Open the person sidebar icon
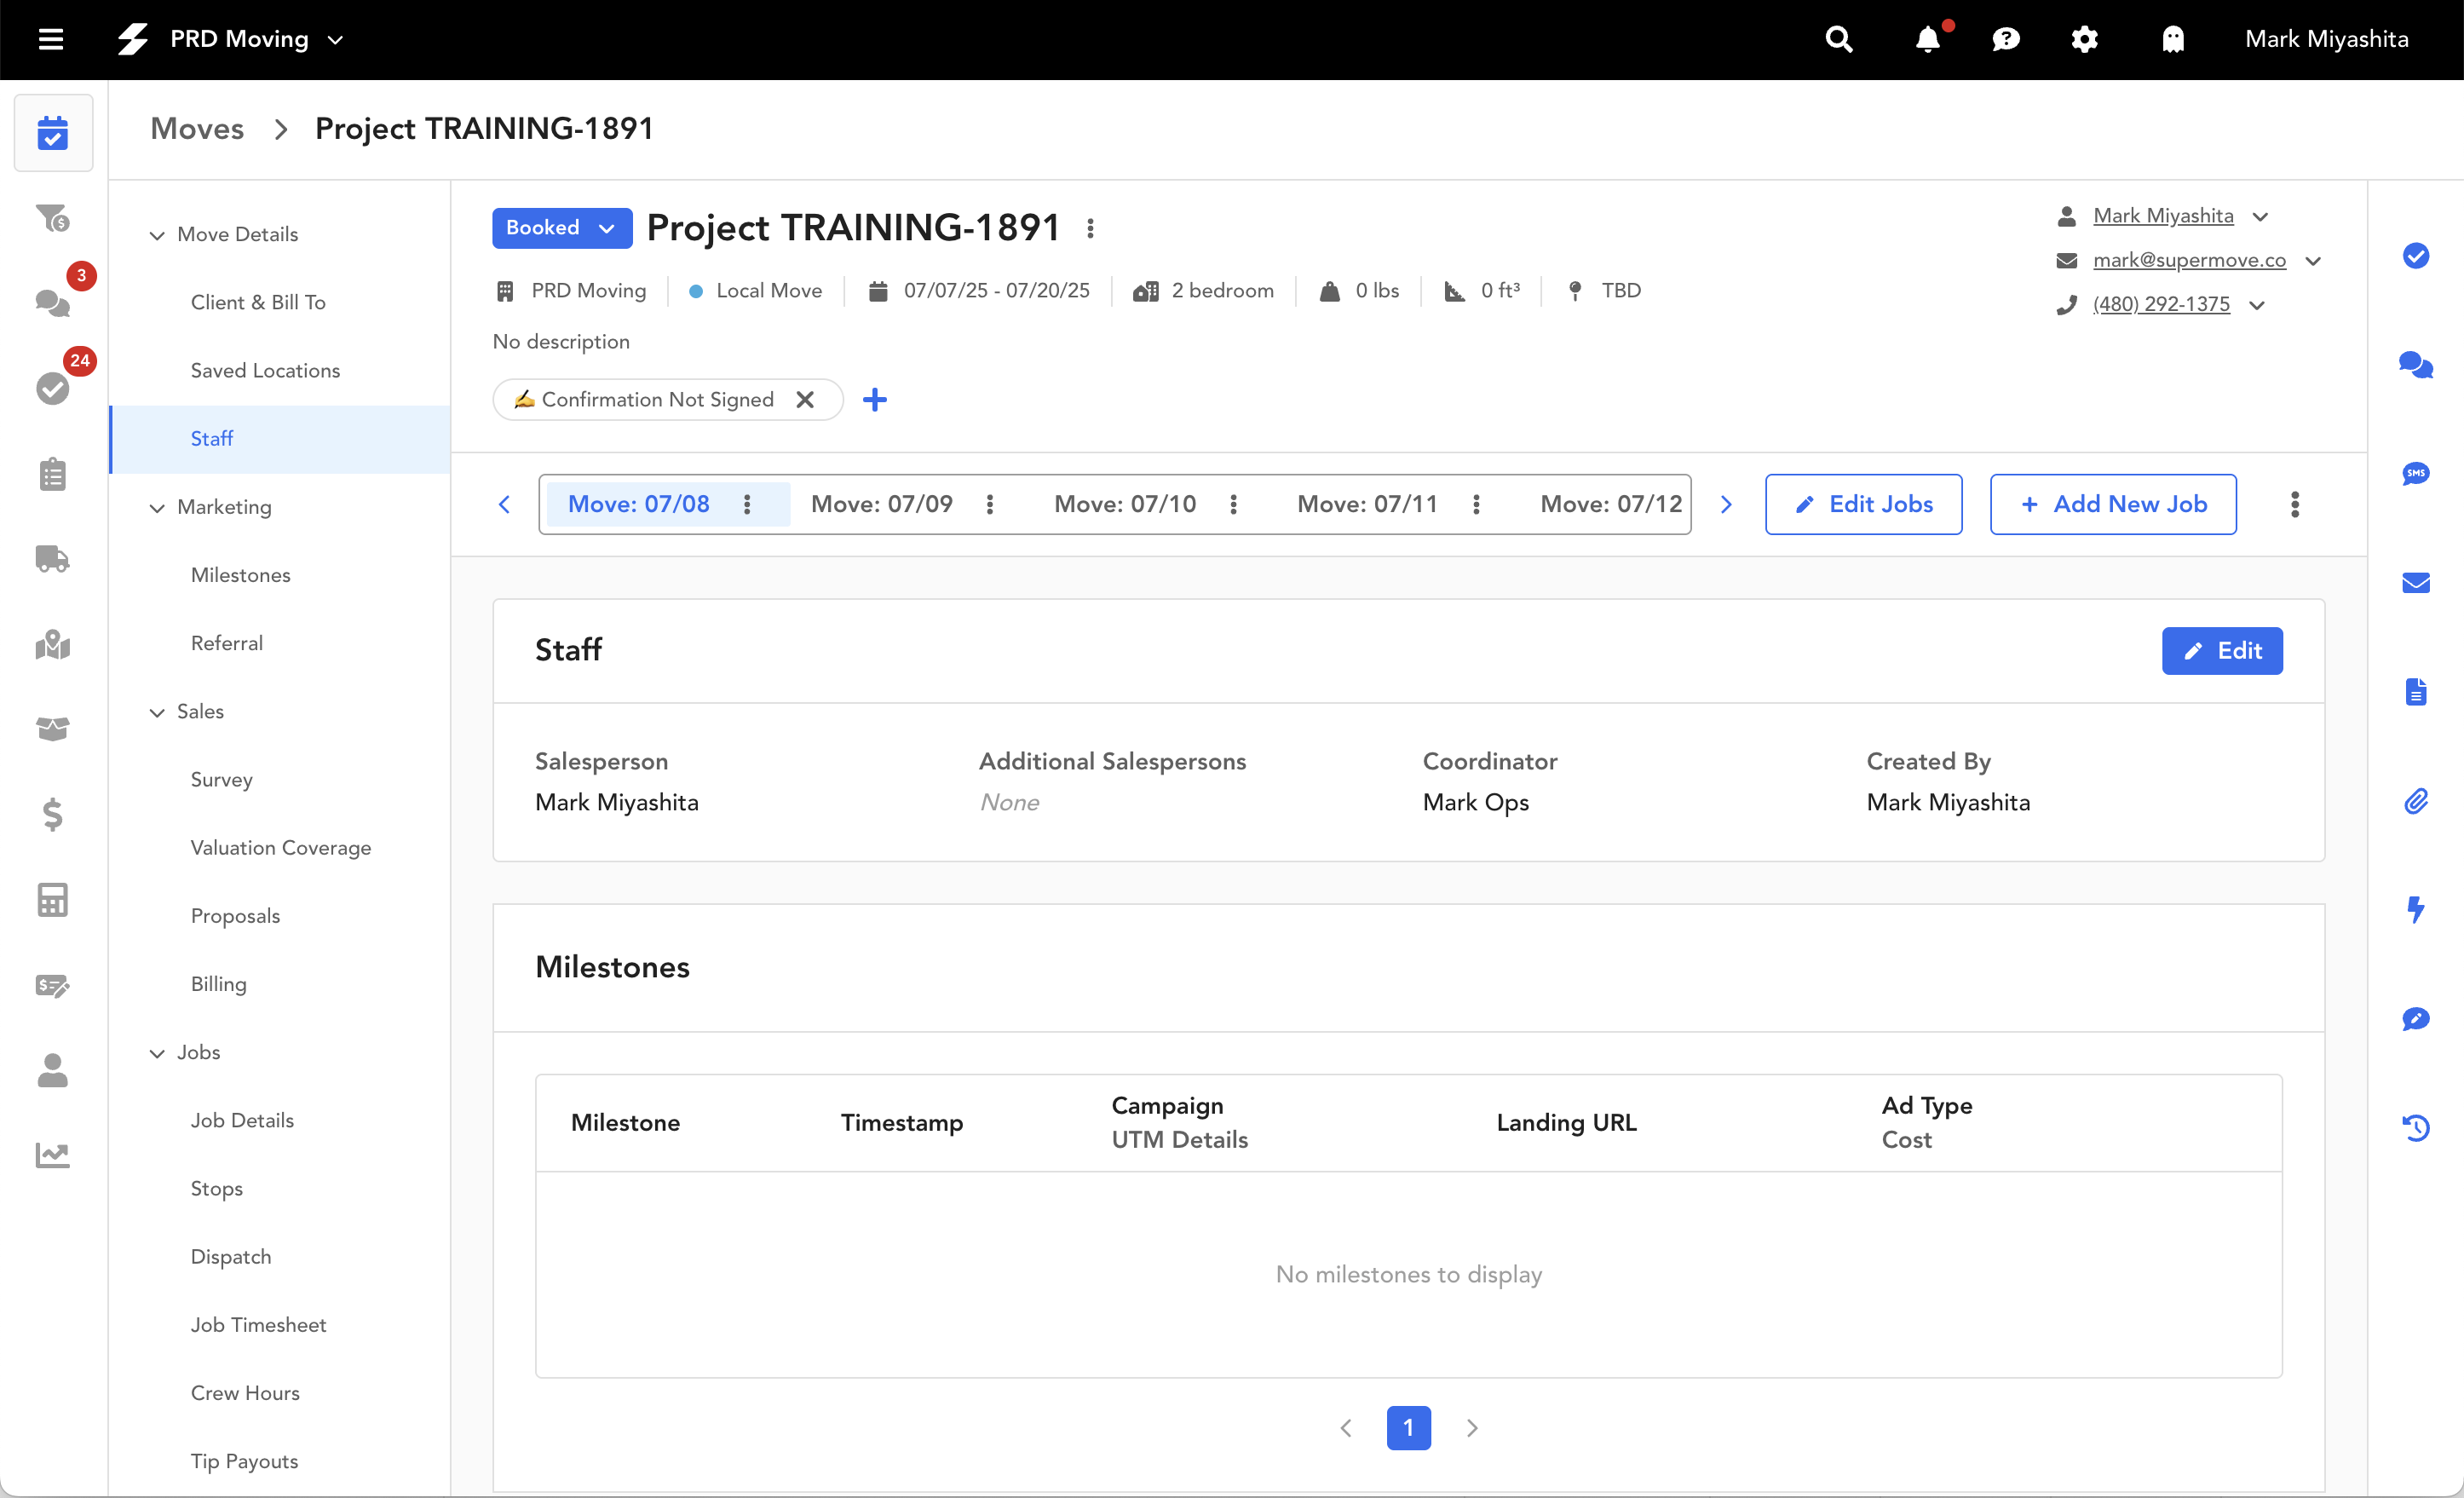The height and width of the screenshot is (1498, 2464). coord(53,1070)
